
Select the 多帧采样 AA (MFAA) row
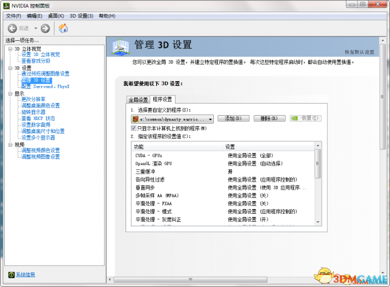(223, 196)
